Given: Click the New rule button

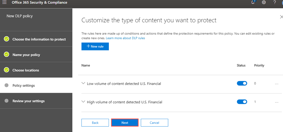Looking at the screenshot, I should pyautogui.click(x=95, y=46).
